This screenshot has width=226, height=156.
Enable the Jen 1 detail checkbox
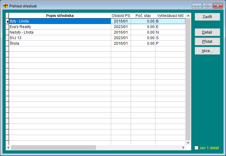point(196,148)
